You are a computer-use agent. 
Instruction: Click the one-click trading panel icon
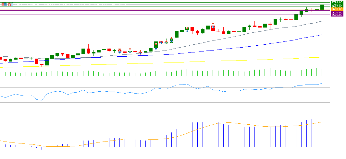(11, 4)
